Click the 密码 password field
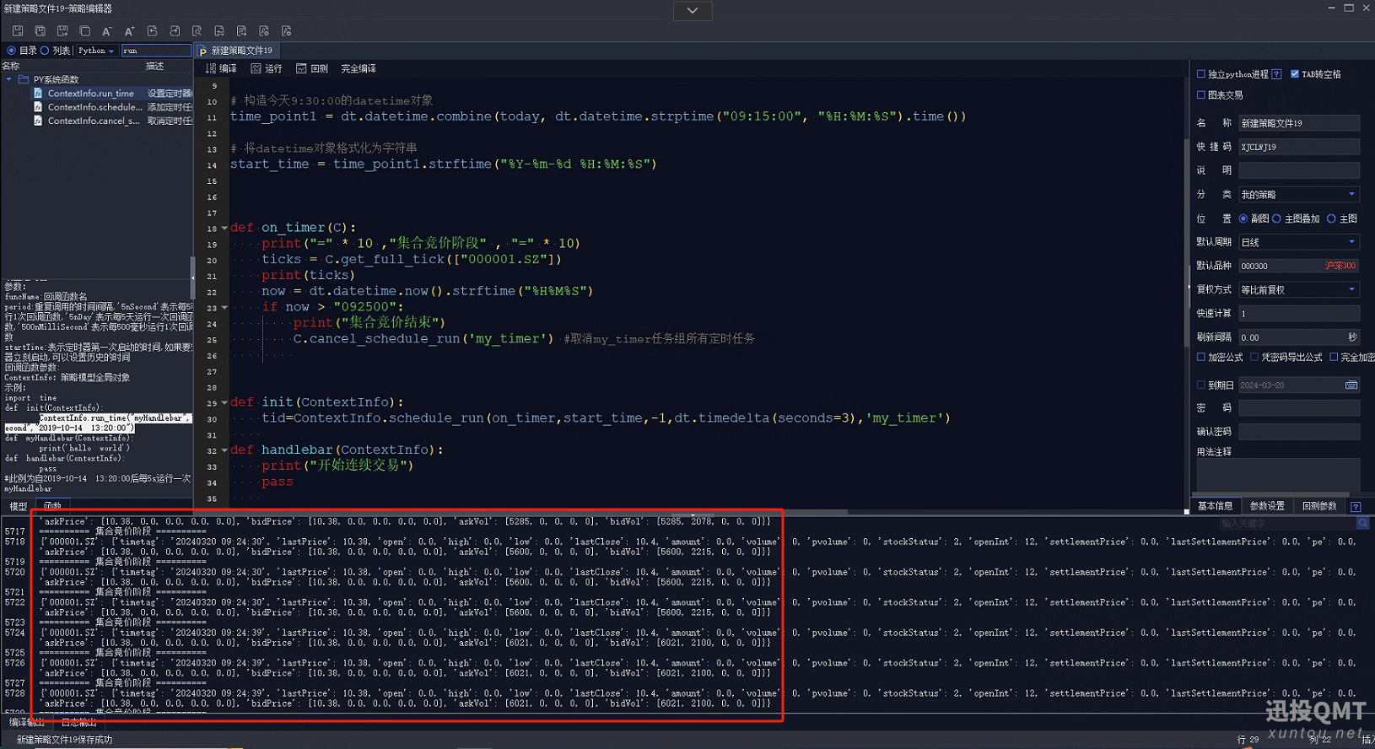The image size is (1375, 749). click(1299, 407)
